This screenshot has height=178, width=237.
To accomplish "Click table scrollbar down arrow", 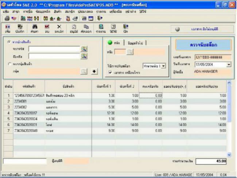I will pos(229,155).
